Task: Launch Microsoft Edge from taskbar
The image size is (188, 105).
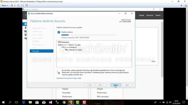Action: [x=23, y=102]
